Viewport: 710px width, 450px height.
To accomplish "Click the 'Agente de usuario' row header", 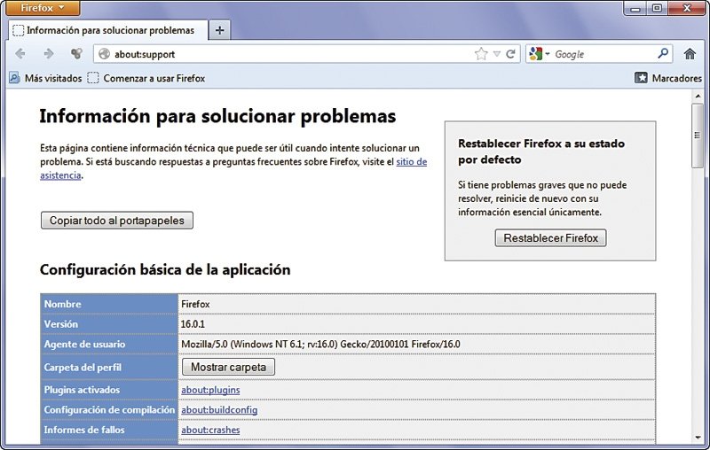I will coord(109,345).
